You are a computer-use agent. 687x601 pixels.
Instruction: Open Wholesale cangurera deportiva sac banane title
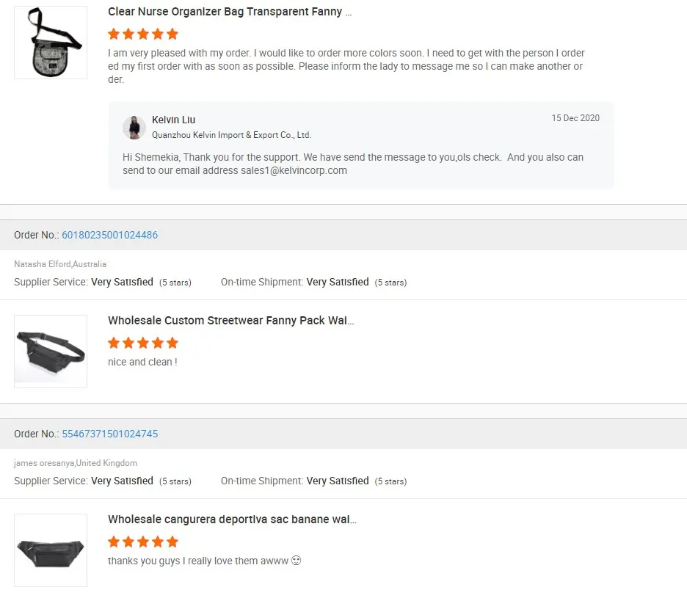(x=232, y=520)
